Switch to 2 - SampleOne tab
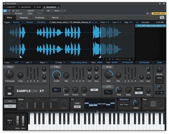Viewport: 169px width, 134px height. point(25,7)
